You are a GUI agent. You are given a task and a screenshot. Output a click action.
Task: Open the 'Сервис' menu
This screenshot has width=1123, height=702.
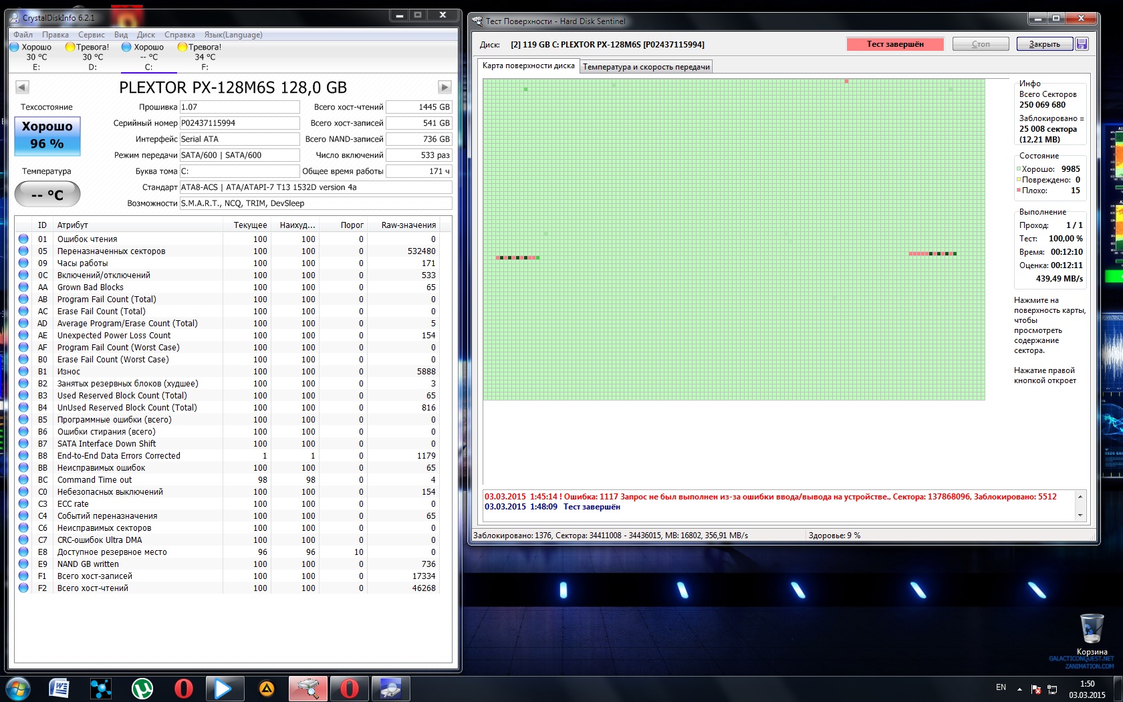[91, 35]
